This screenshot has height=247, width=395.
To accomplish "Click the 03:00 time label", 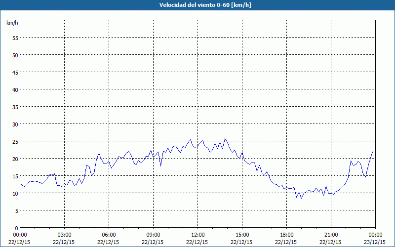I will click(65, 235).
